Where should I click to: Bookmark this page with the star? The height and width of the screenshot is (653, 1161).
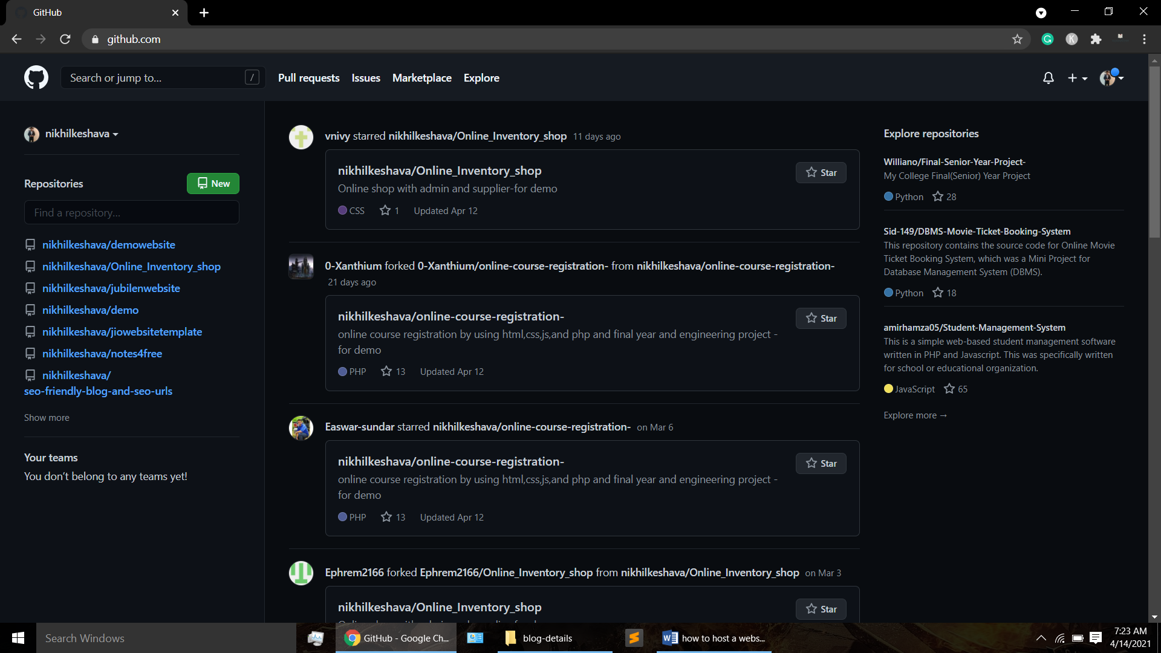[x=1017, y=39]
